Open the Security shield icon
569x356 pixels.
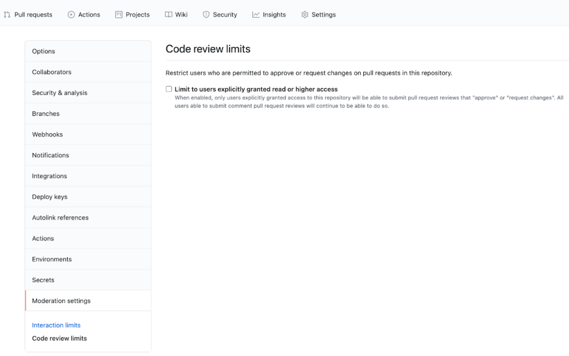click(206, 14)
